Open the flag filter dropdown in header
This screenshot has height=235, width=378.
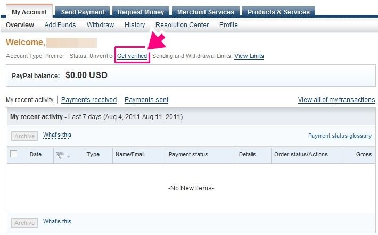click(x=63, y=155)
